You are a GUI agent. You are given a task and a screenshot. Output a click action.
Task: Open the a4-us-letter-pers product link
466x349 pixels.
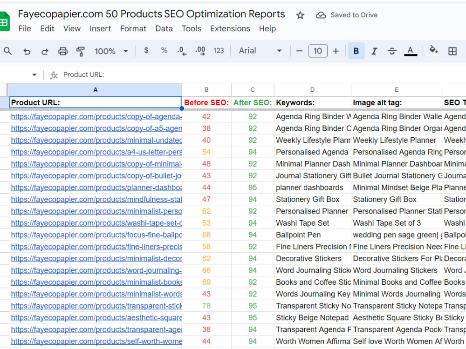click(96, 152)
